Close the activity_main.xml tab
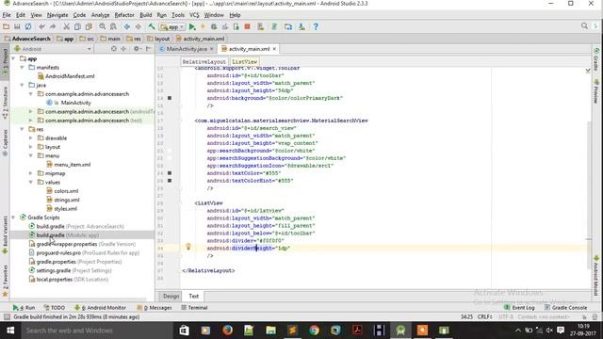Viewport: 603px width, 339px height. (x=274, y=49)
